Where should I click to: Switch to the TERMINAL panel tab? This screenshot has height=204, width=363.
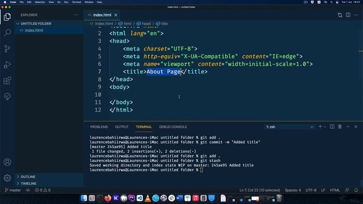143,127
